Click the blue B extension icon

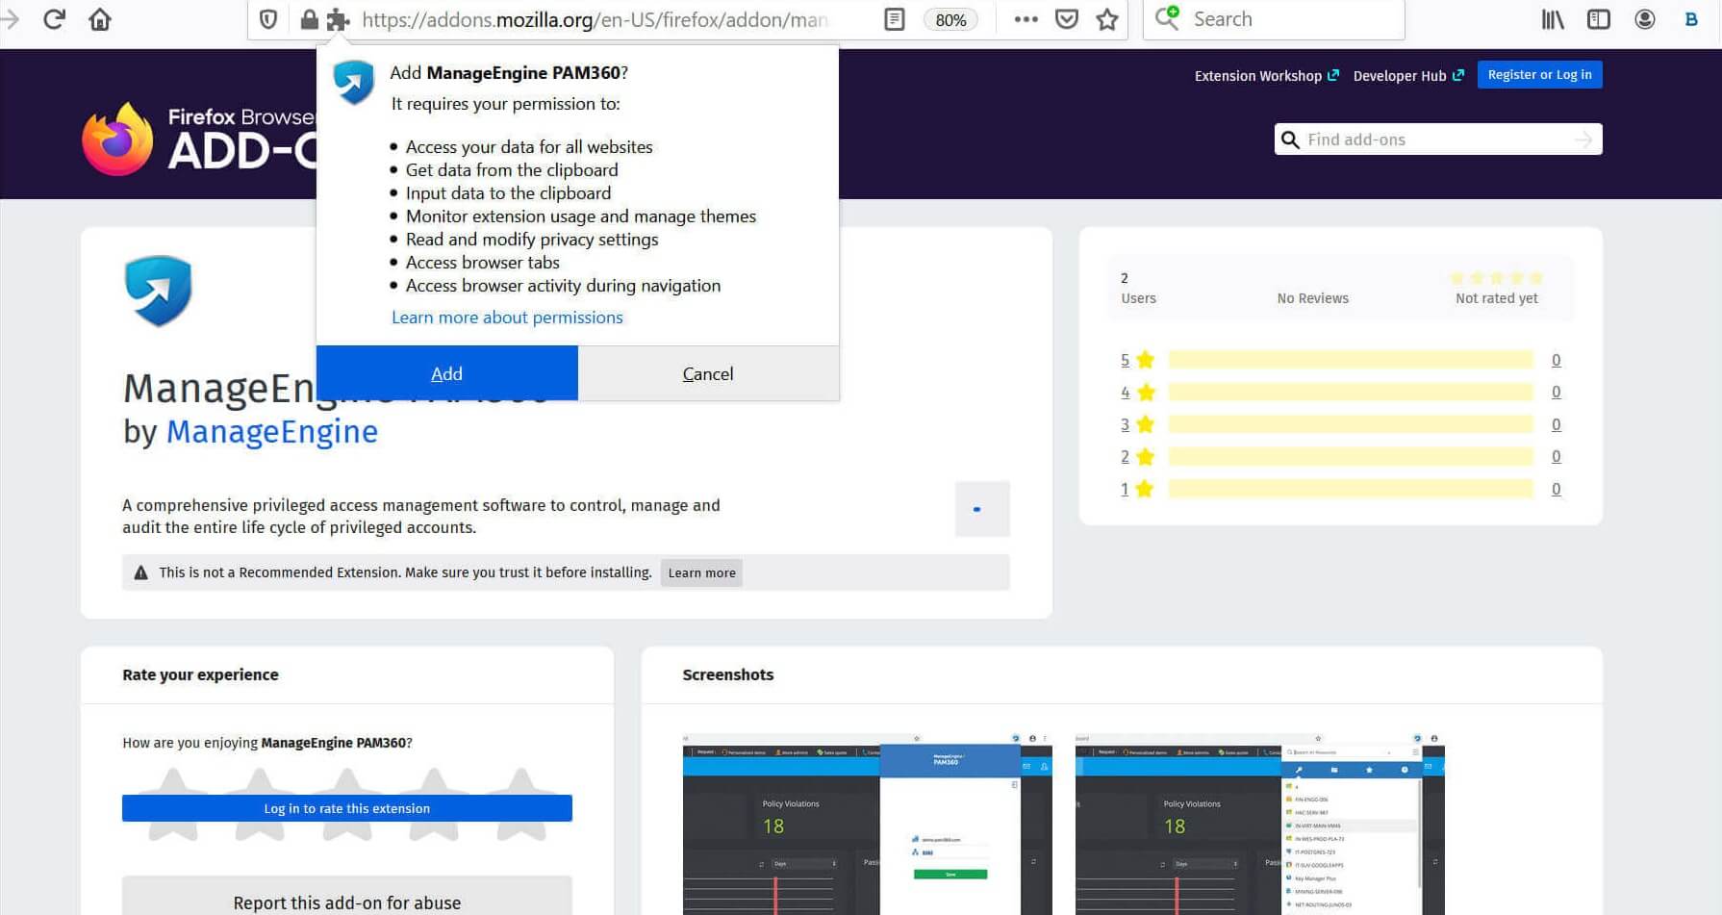(x=1691, y=19)
